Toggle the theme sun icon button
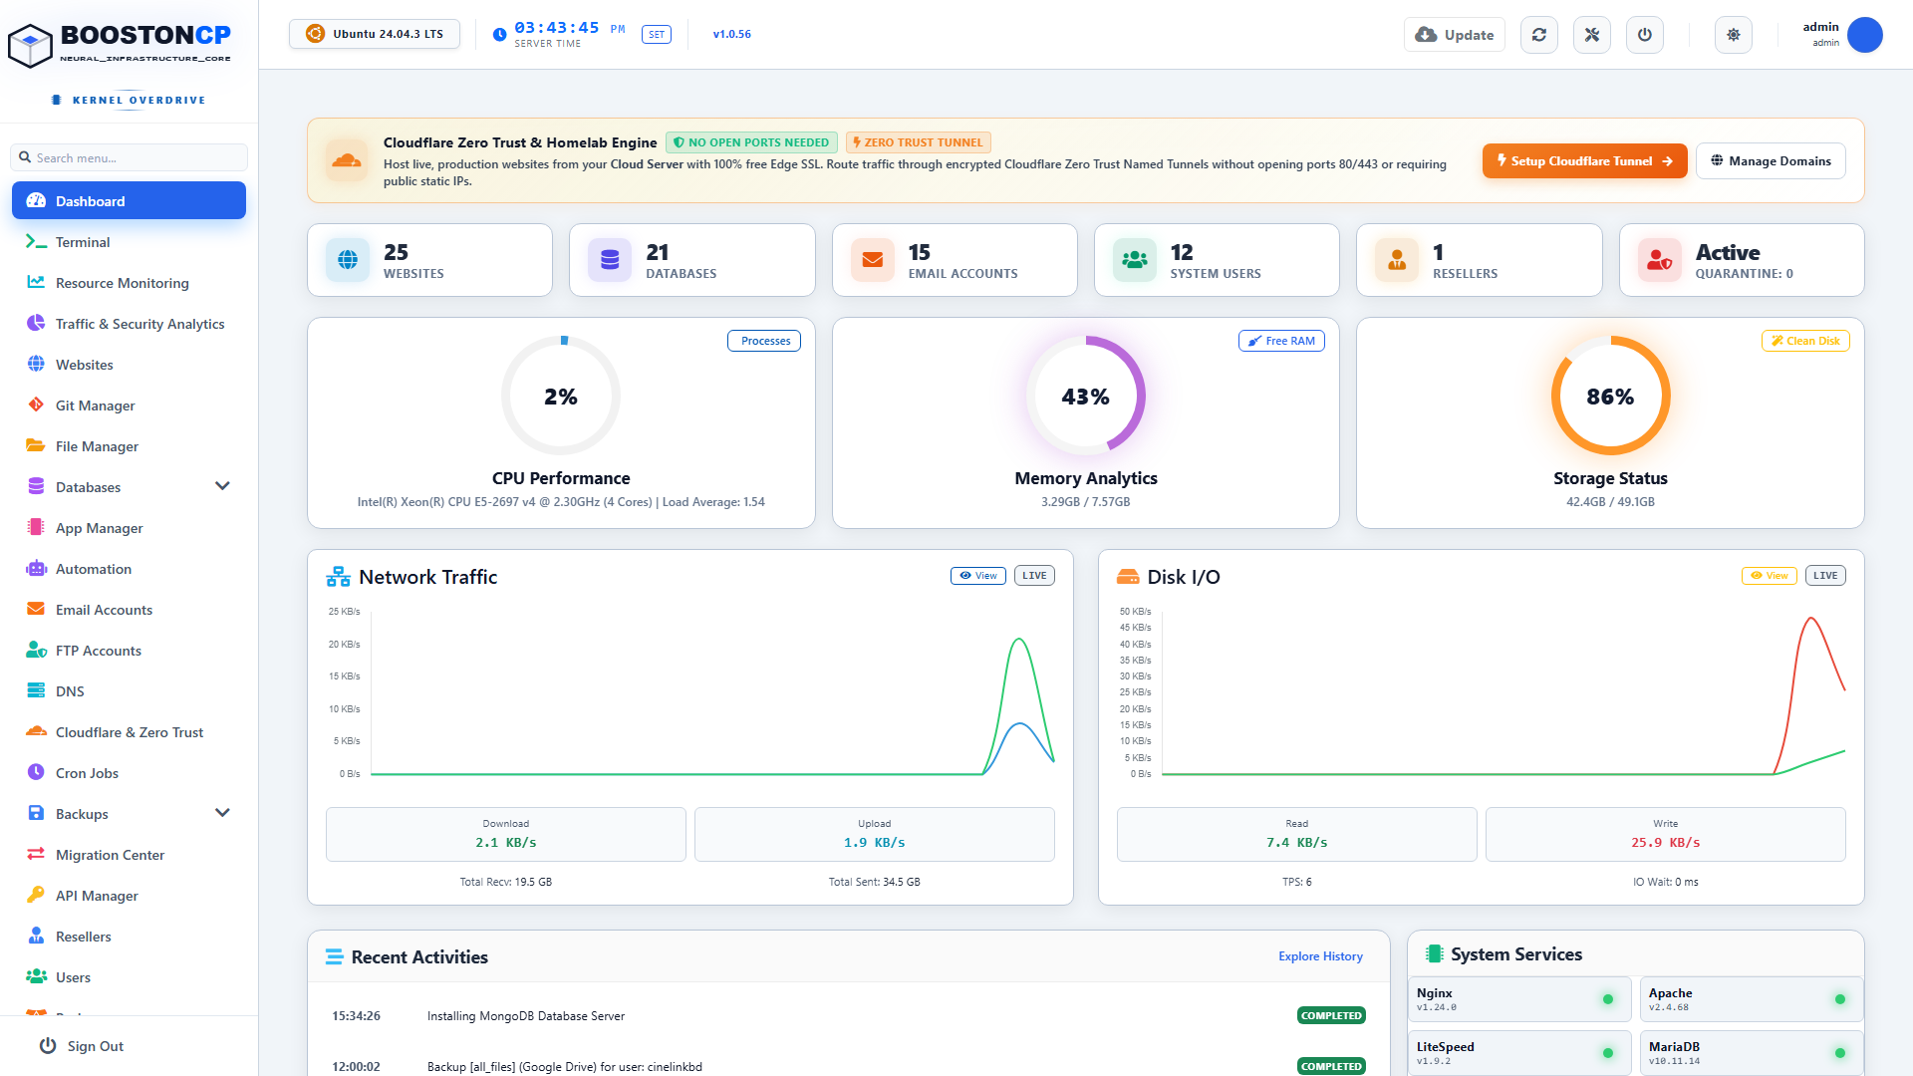This screenshot has height=1076, width=1913. [1734, 35]
